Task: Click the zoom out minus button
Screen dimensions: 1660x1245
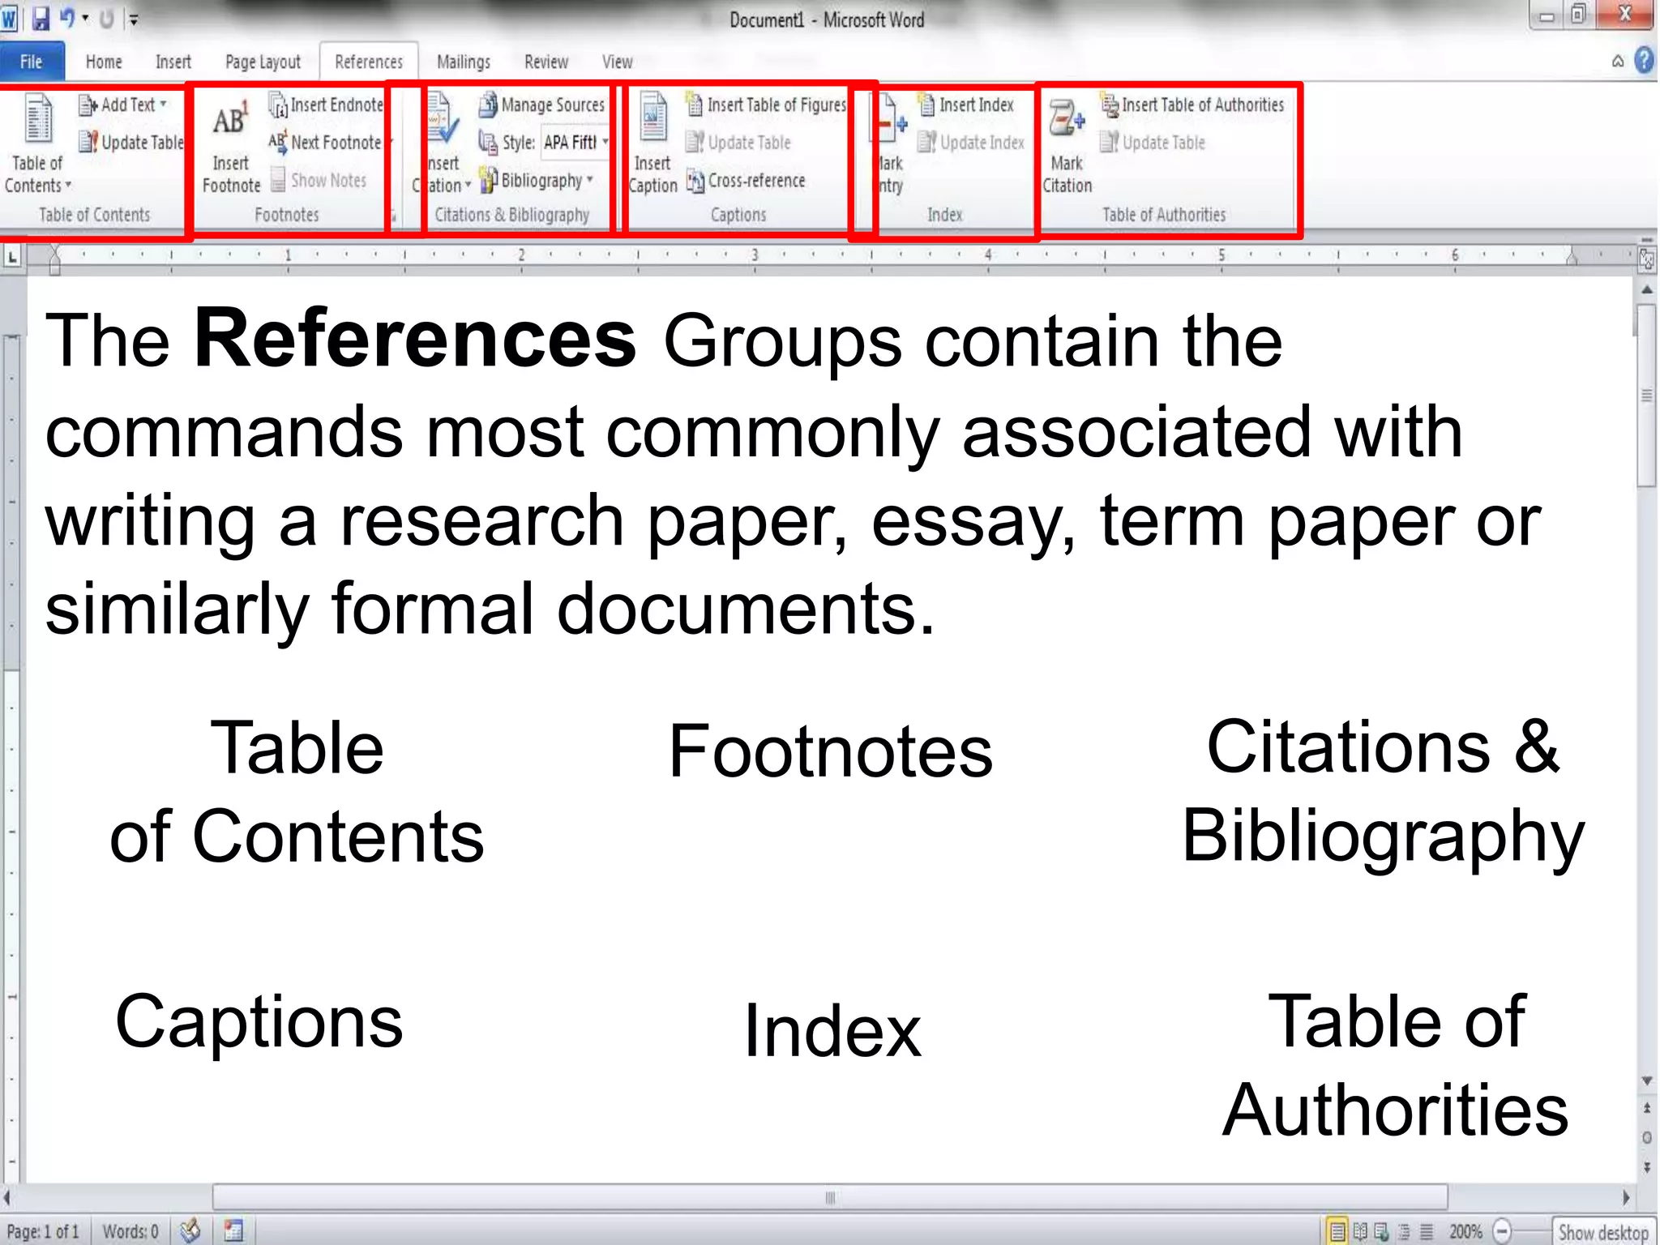Action: 1502,1232
